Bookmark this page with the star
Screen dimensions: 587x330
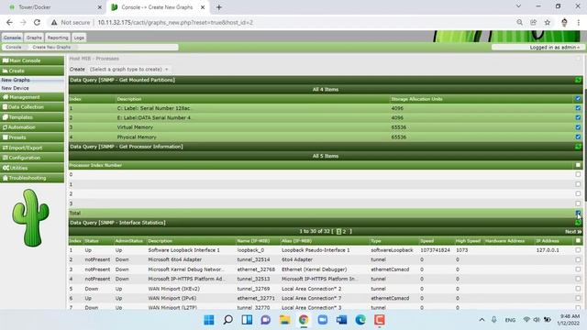[548, 22]
